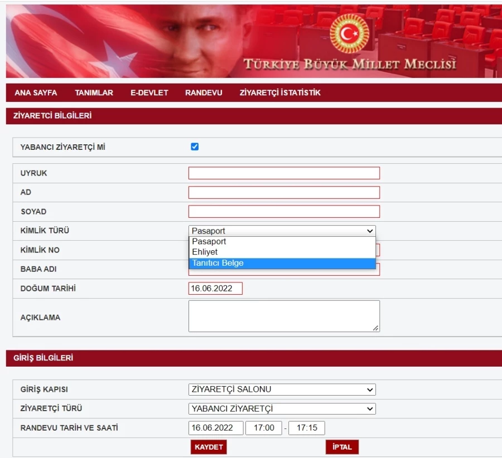Click the TBMM emblem logo in banner
Viewport: 502px width, 458px height.
pyautogui.click(x=349, y=33)
